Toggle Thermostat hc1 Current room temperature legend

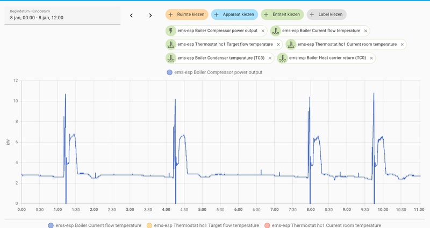323,225
